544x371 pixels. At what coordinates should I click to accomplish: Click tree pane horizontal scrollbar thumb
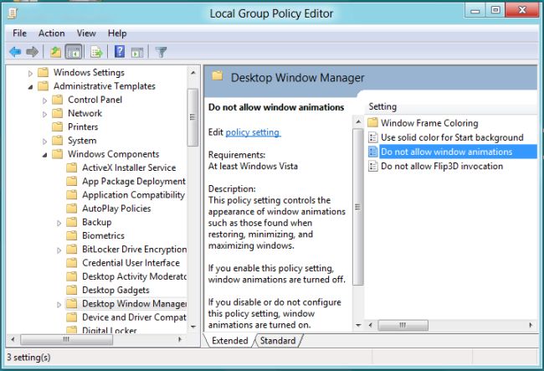point(66,339)
